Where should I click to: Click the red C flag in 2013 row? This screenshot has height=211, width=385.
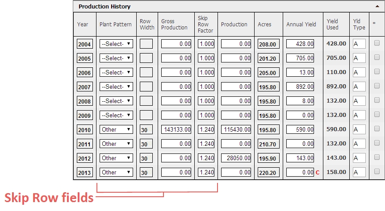pos(318,173)
